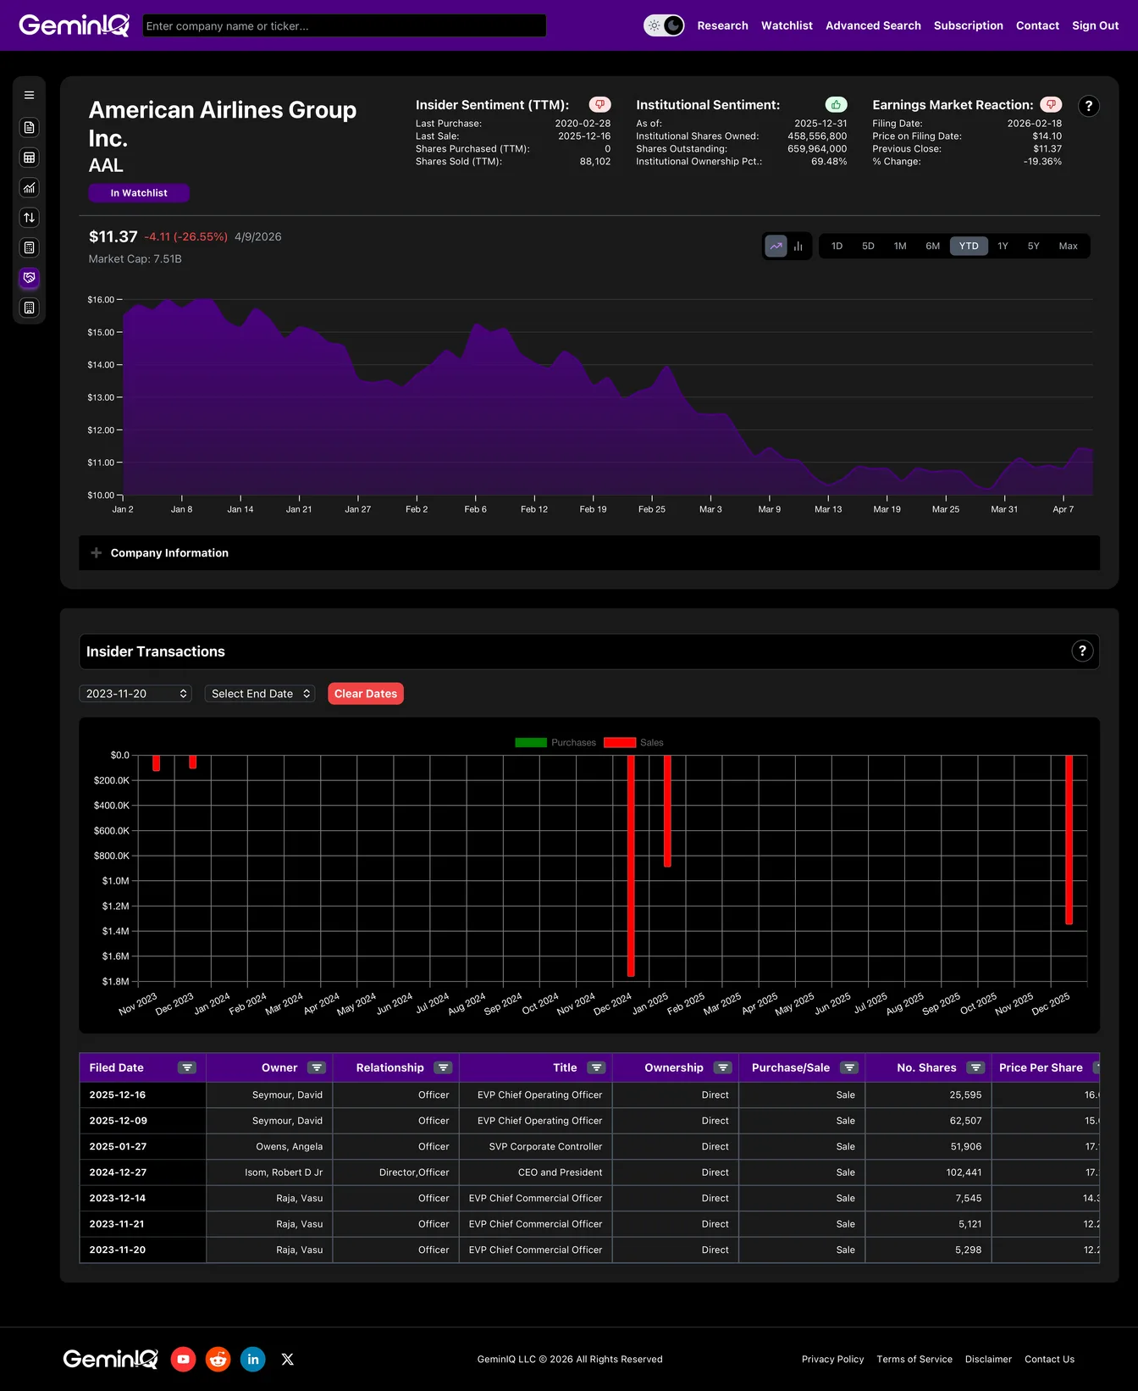Open the Relationship column filter

click(x=443, y=1067)
